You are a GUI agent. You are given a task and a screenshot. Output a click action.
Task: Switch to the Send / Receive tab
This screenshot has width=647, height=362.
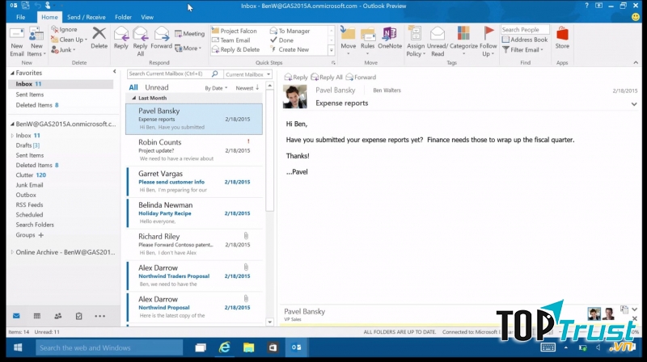tap(87, 17)
